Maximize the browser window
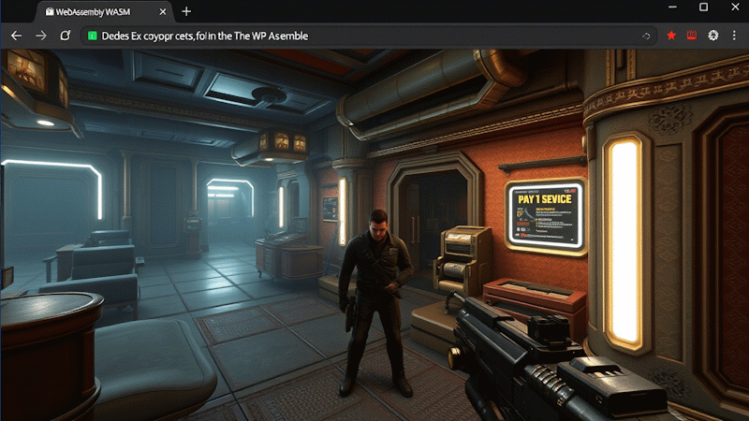749x421 pixels. click(x=704, y=7)
